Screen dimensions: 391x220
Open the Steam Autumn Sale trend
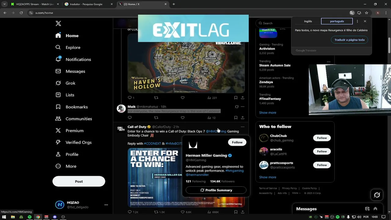(275, 65)
